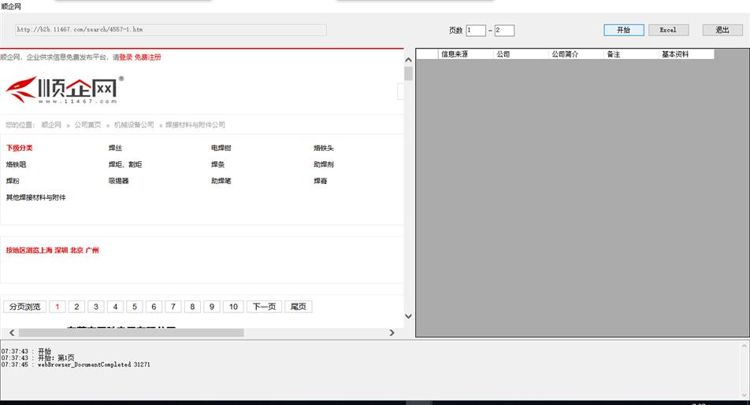The image size is (750, 405).
Task: Click the log panel scroll up arrow
Action: 744,345
